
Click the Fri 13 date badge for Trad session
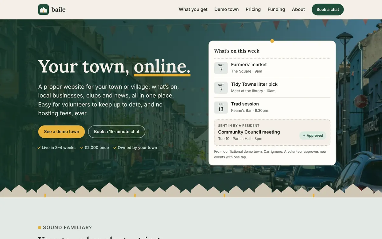(x=221, y=107)
